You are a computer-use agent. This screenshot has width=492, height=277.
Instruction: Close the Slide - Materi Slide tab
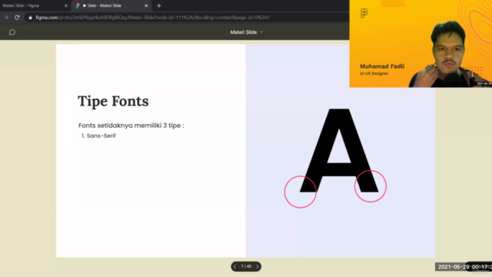[146, 5]
